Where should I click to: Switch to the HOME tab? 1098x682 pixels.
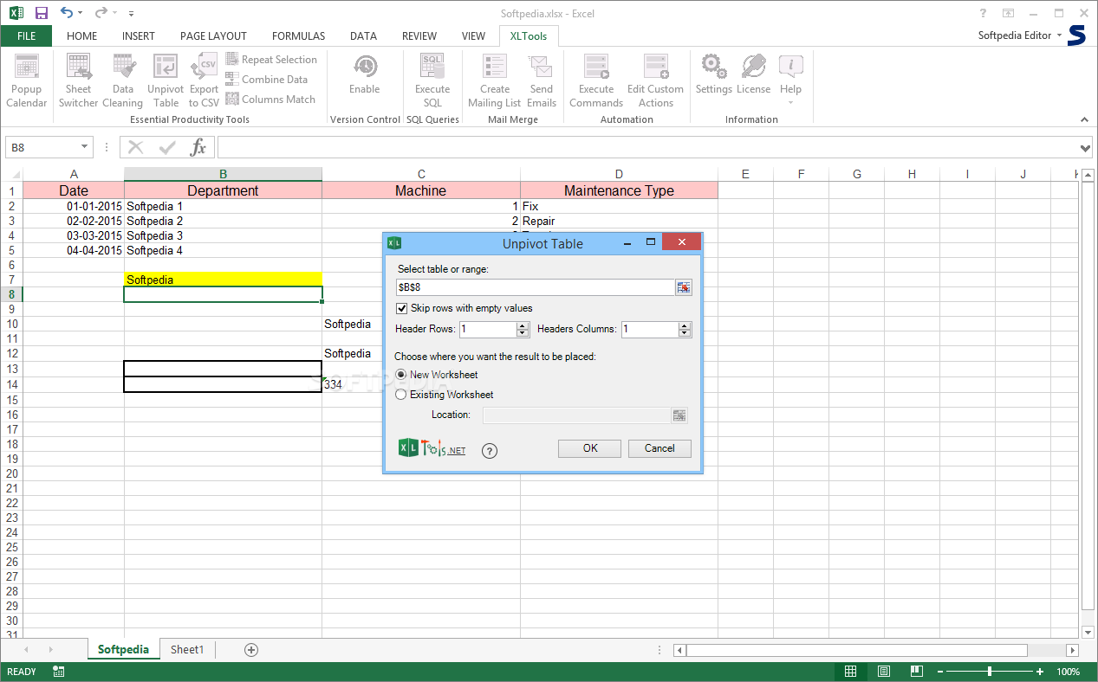(x=82, y=35)
